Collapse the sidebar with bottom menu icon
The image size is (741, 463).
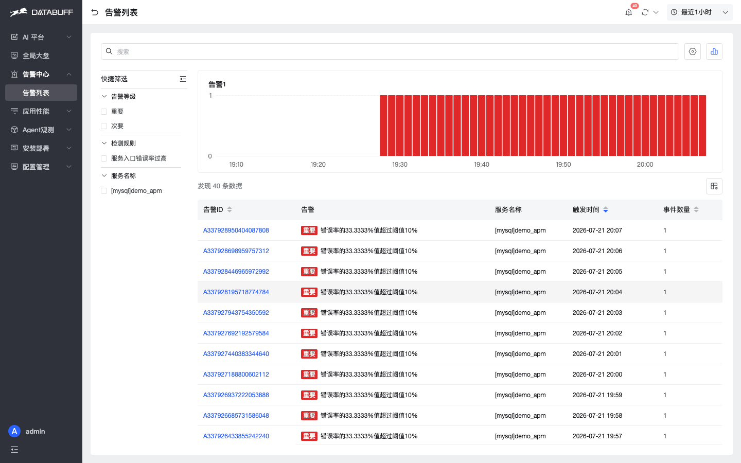[14, 450]
